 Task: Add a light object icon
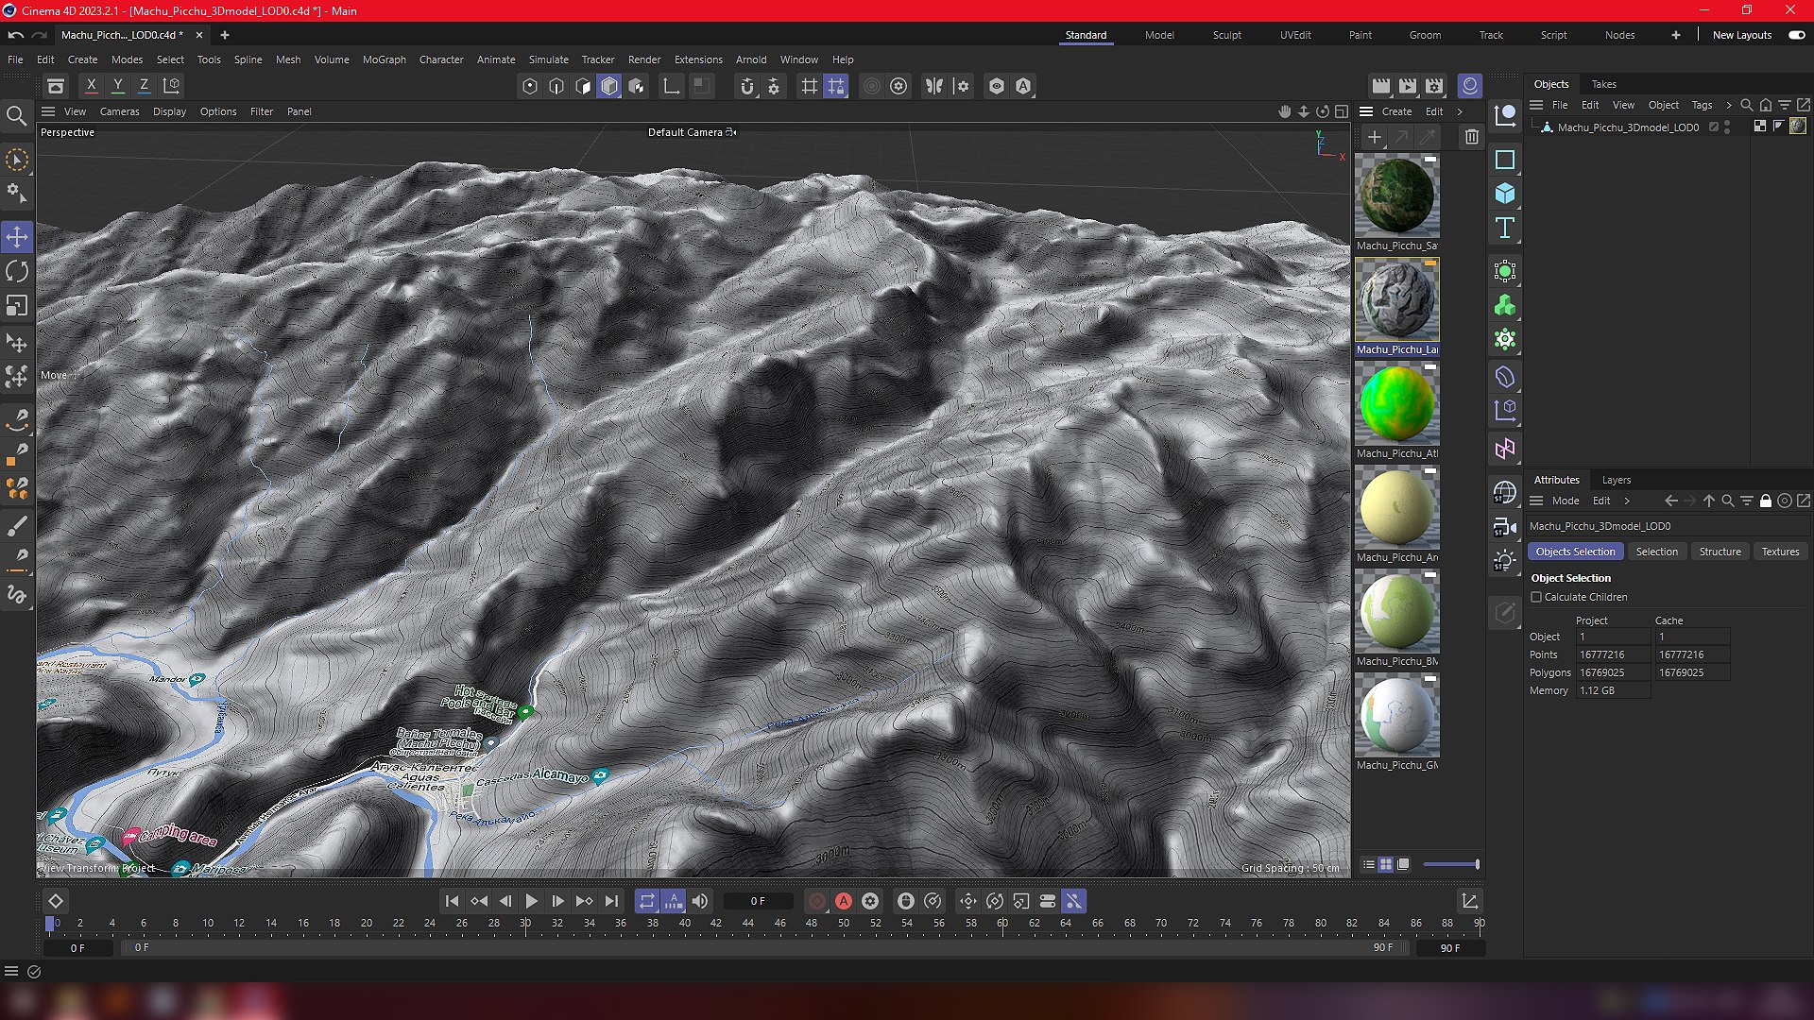1505,561
